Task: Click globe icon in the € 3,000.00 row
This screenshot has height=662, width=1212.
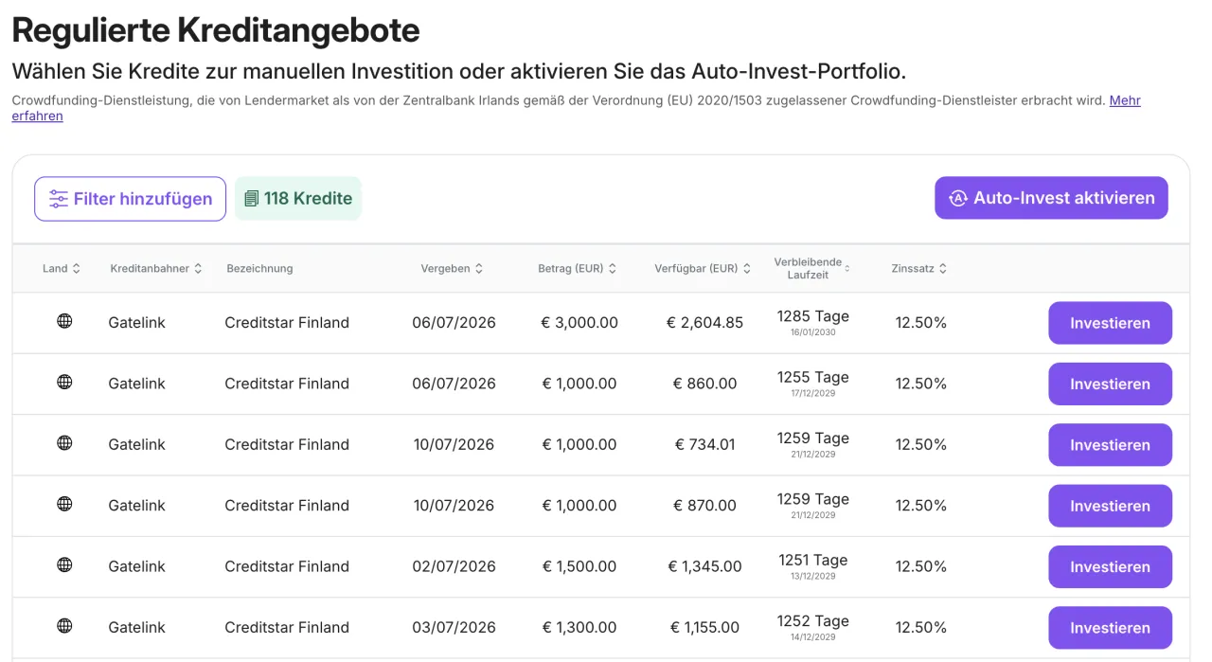Action: click(64, 321)
